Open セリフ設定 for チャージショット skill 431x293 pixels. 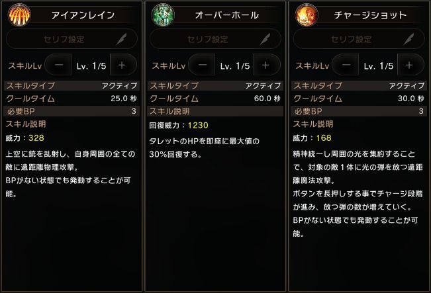click(x=352, y=39)
